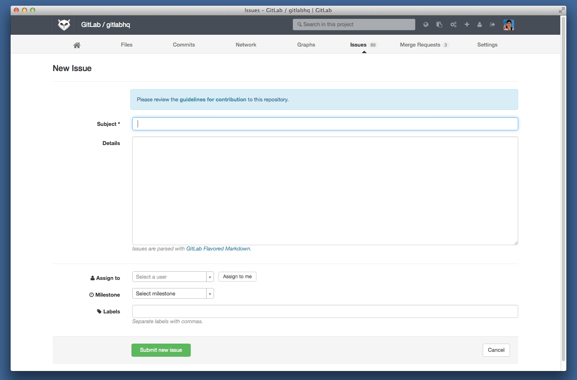
Task: Switch to the Commits tab
Action: click(184, 45)
